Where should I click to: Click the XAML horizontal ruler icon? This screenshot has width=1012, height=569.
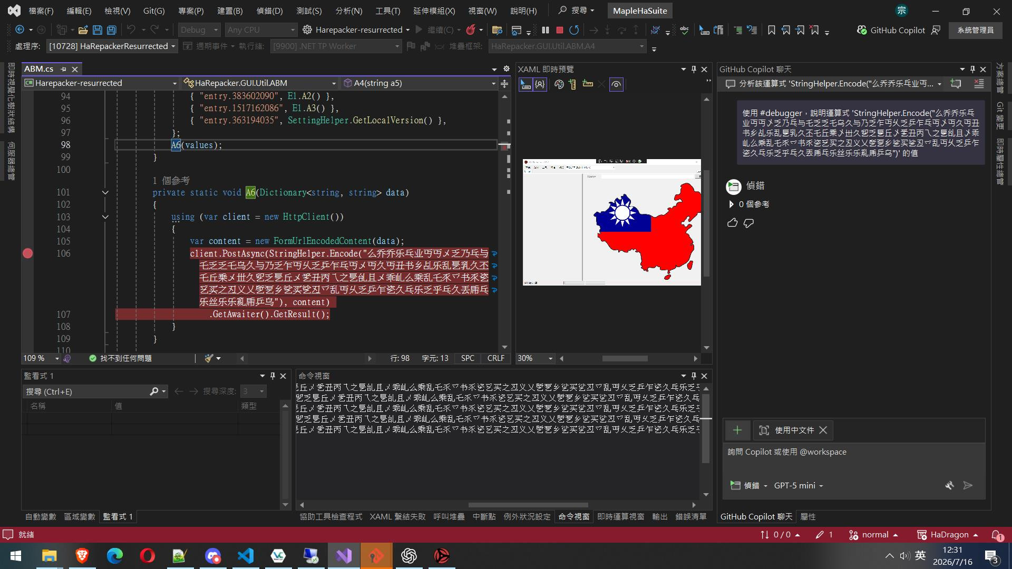click(588, 84)
